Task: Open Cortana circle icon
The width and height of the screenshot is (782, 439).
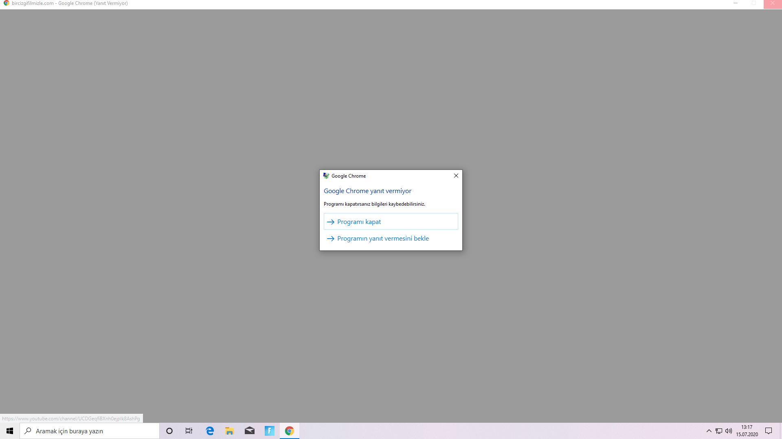Action: point(169,431)
